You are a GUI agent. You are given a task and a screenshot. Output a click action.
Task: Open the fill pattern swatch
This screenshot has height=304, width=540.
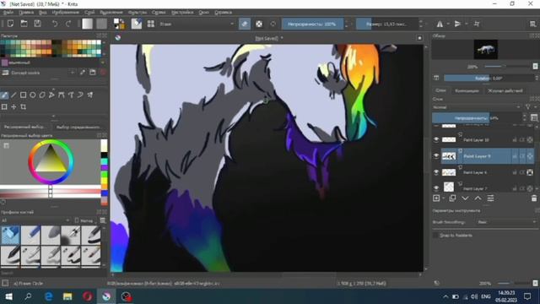point(101,24)
